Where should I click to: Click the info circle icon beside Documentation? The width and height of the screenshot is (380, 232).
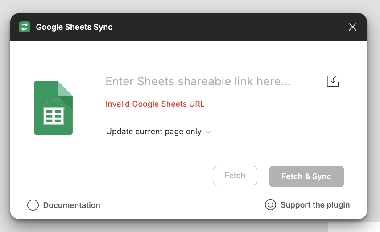click(33, 205)
